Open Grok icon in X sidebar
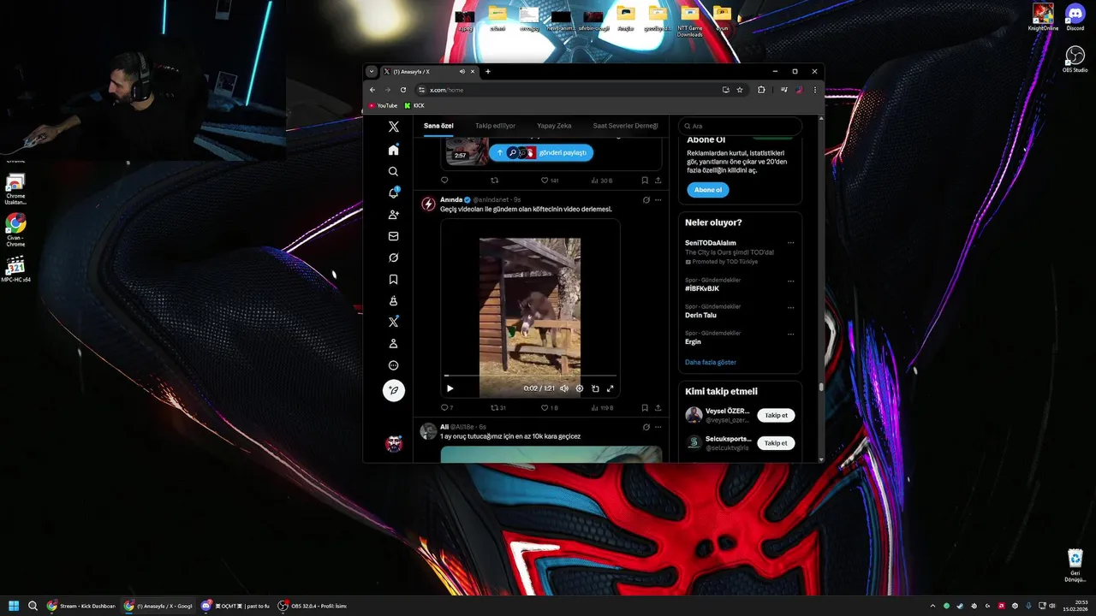Viewport: 1096px width, 616px height. pos(393,258)
